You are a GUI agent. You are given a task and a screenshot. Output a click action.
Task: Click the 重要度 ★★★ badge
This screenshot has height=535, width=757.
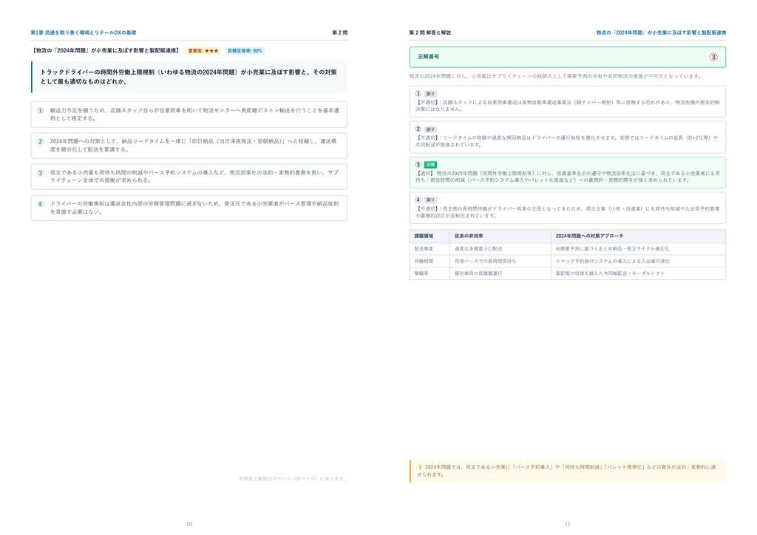[x=203, y=51]
